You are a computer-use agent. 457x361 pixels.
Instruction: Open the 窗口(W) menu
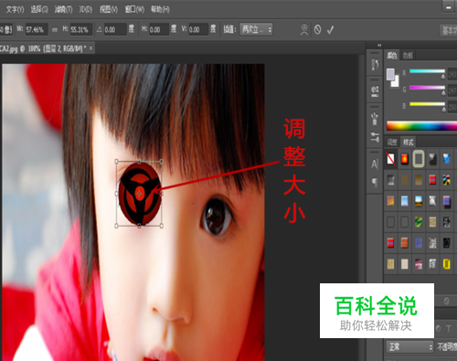[x=134, y=9]
